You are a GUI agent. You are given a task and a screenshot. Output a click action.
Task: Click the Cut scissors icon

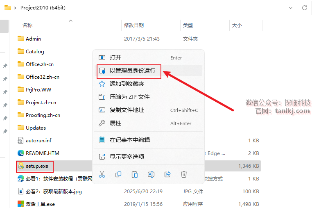(102, 174)
